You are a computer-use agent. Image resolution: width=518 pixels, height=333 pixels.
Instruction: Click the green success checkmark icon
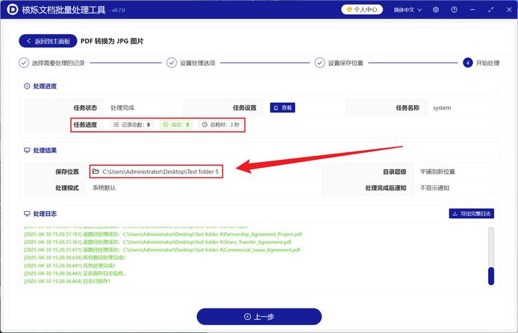[x=166, y=125]
